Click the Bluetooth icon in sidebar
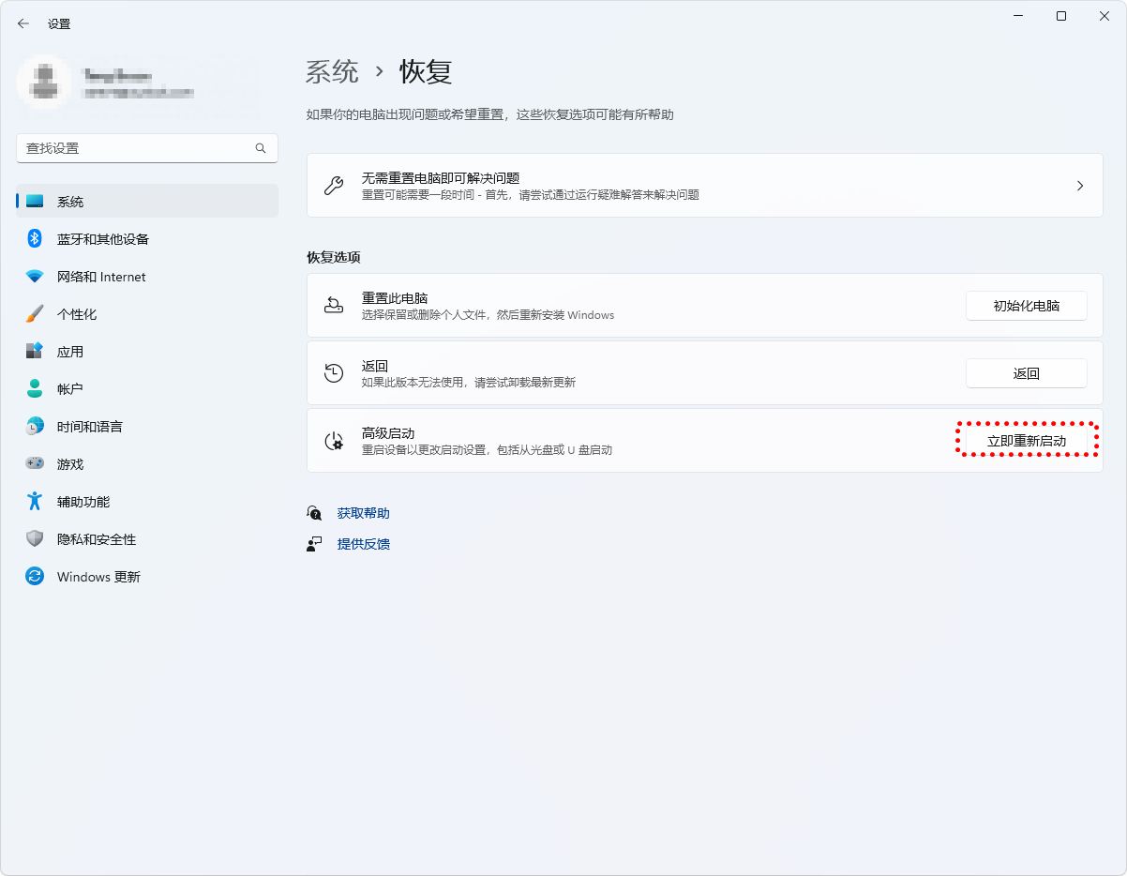The height and width of the screenshot is (876, 1127). point(35,239)
